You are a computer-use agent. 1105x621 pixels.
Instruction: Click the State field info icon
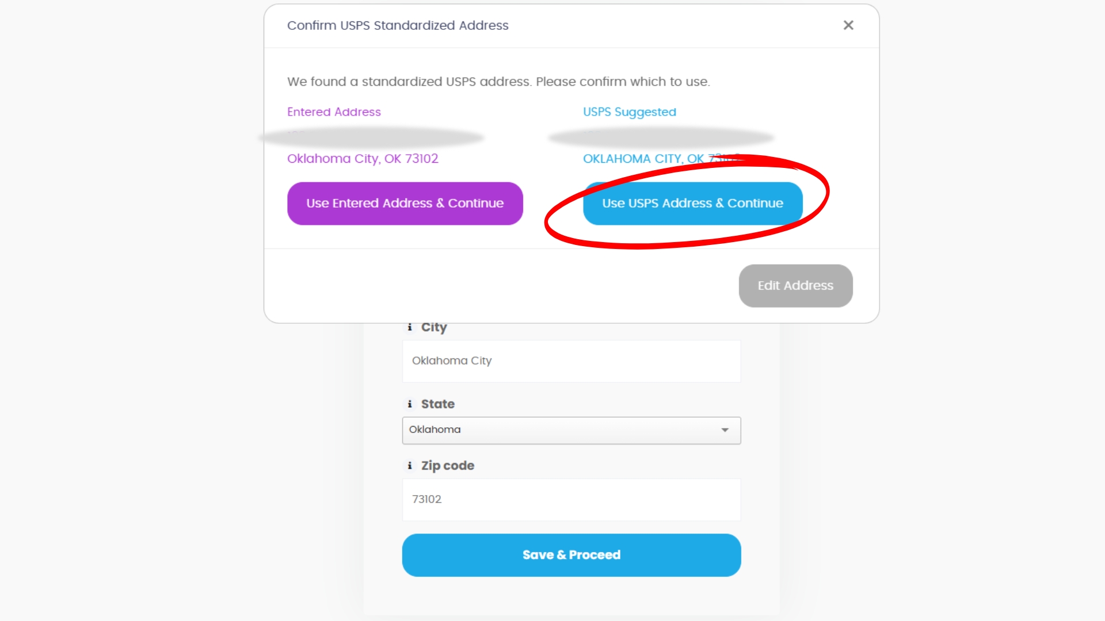(410, 404)
